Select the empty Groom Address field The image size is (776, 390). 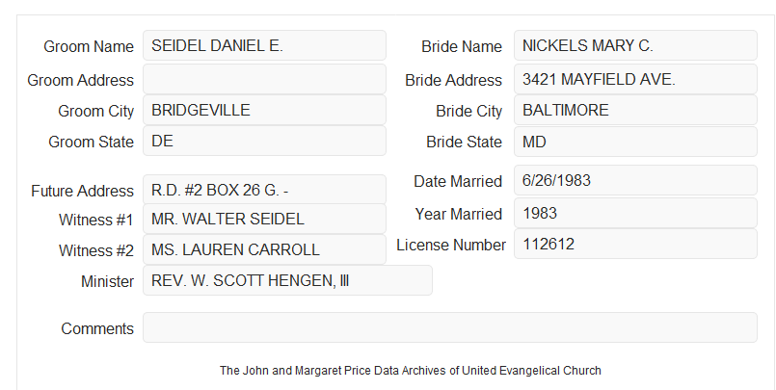point(264,79)
